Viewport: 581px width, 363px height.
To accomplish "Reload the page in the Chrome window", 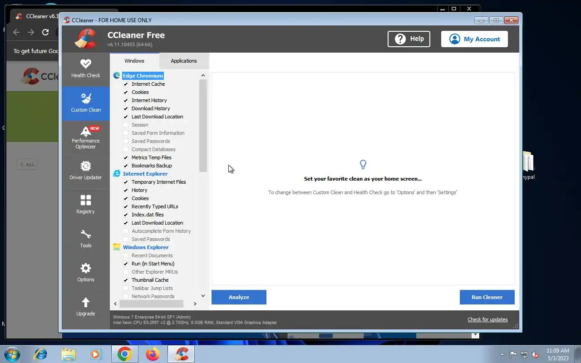I will click(45, 32).
